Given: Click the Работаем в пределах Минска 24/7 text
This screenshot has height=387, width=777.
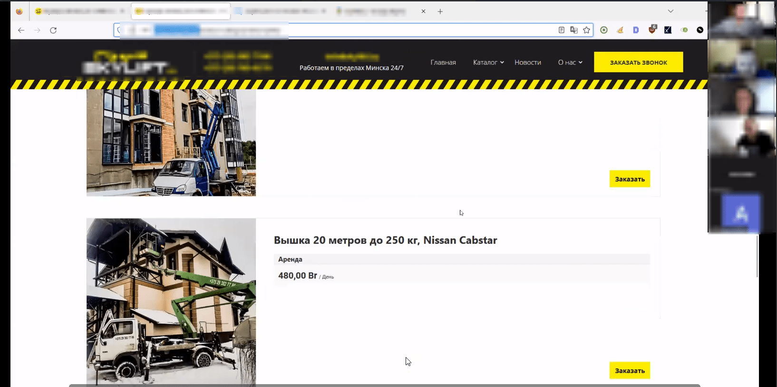Looking at the screenshot, I should (351, 68).
